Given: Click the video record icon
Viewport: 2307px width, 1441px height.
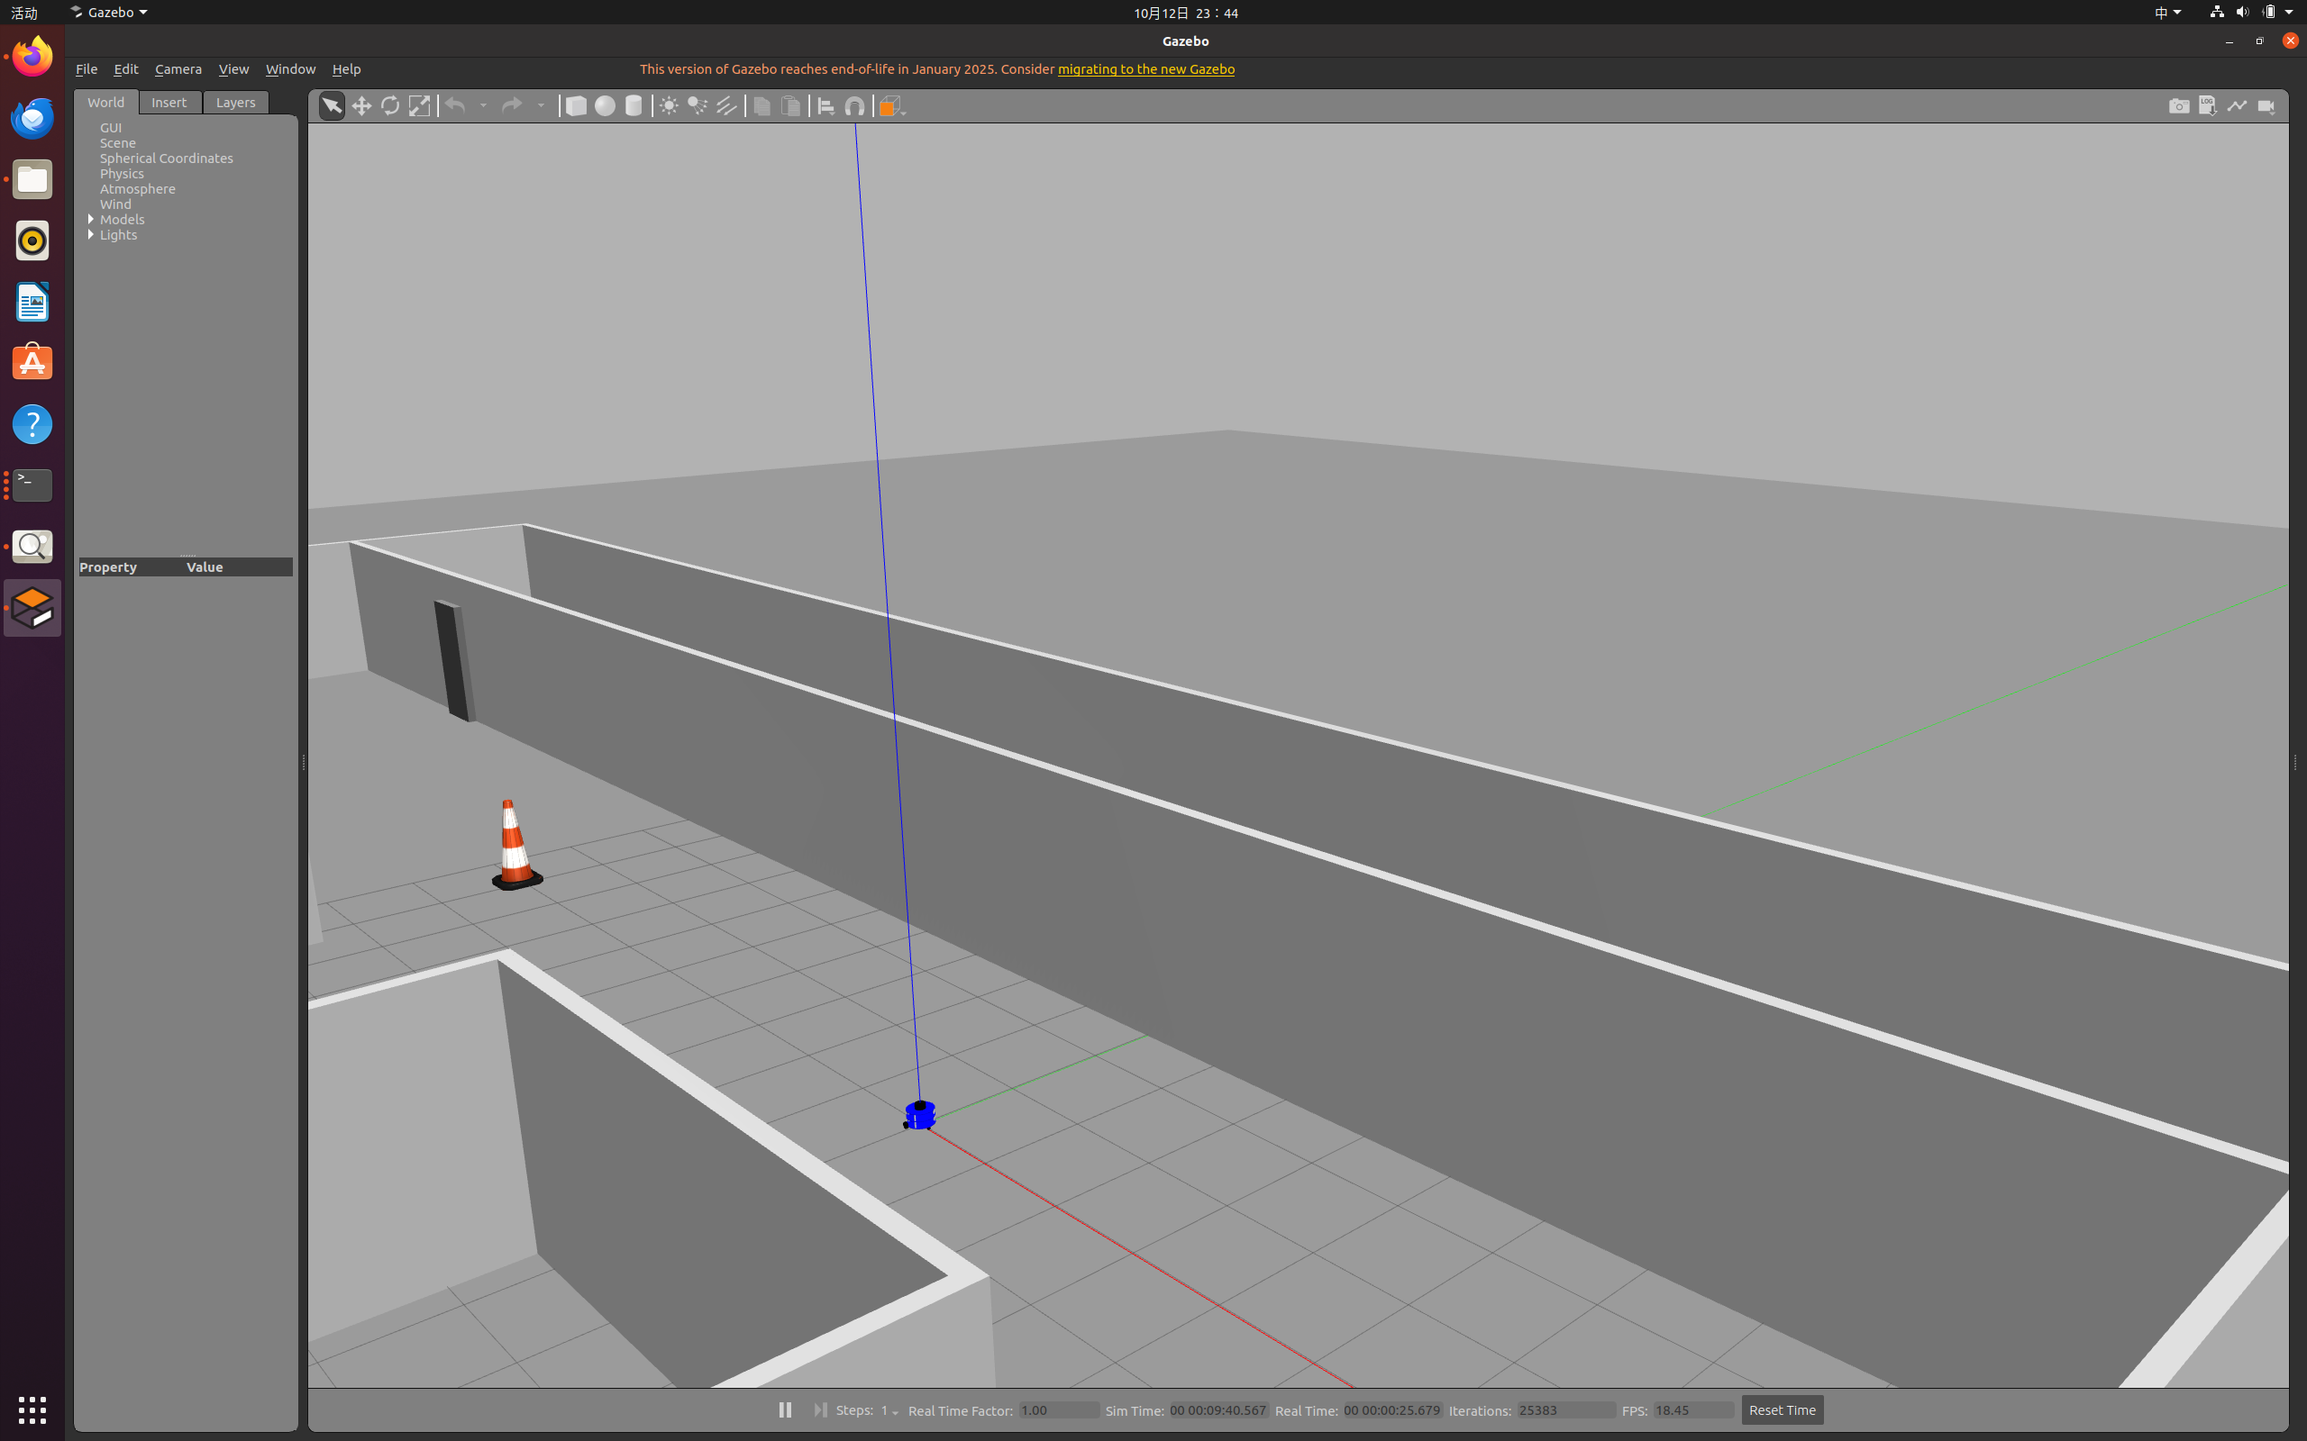Looking at the screenshot, I should (2266, 105).
